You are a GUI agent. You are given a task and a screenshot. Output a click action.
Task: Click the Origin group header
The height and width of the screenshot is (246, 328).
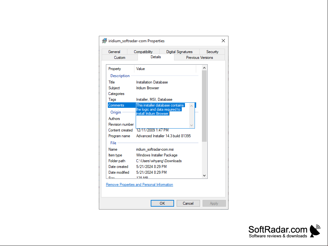click(x=116, y=112)
